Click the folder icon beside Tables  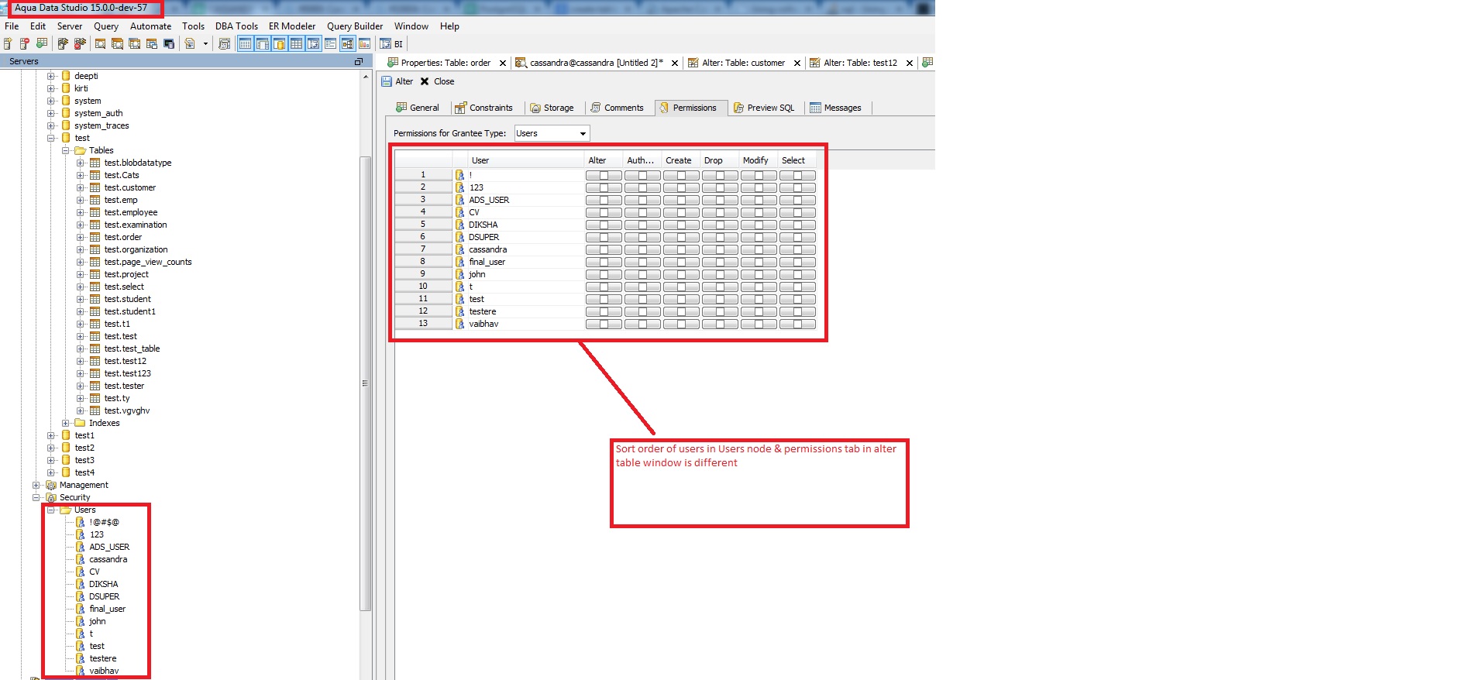pos(80,150)
